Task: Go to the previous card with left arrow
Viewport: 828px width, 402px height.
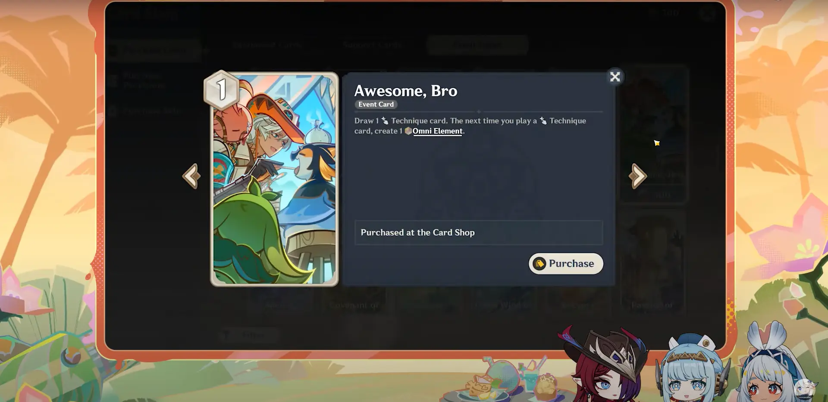Action: tap(191, 176)
